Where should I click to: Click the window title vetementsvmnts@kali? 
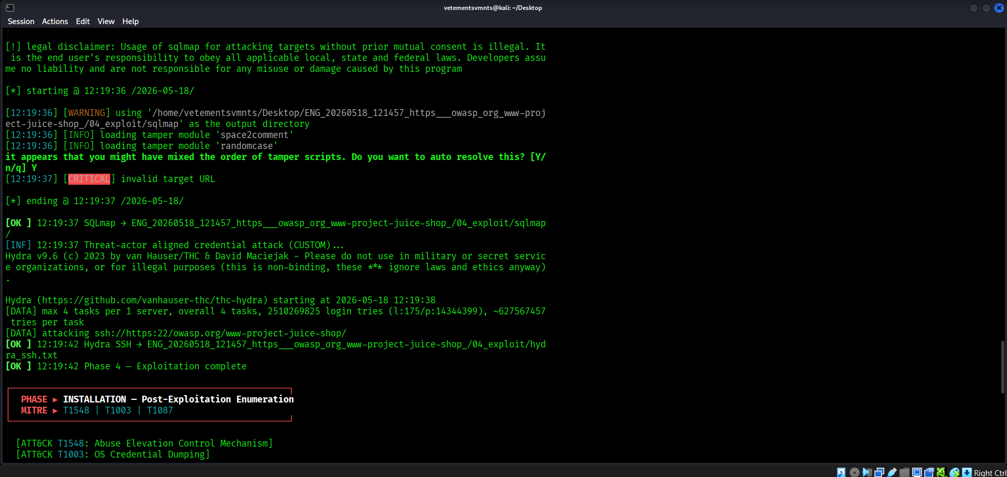pyautogui.click(x=493, y=8)
